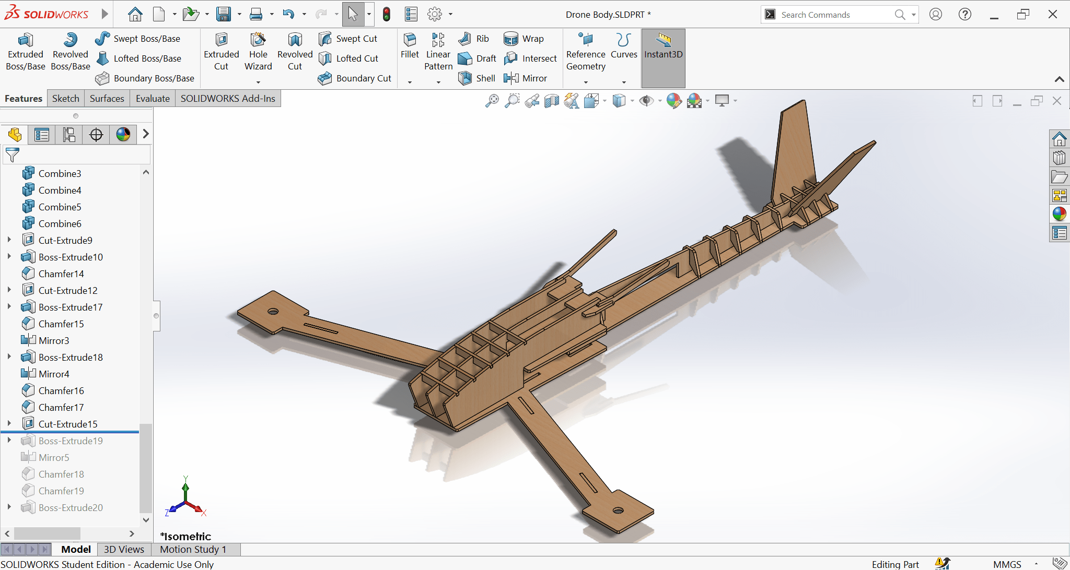Toggle the feature tree filter icon
The height and width of the screenshot is (570, 1070).
pyautogui.click(x=12, y=155)
